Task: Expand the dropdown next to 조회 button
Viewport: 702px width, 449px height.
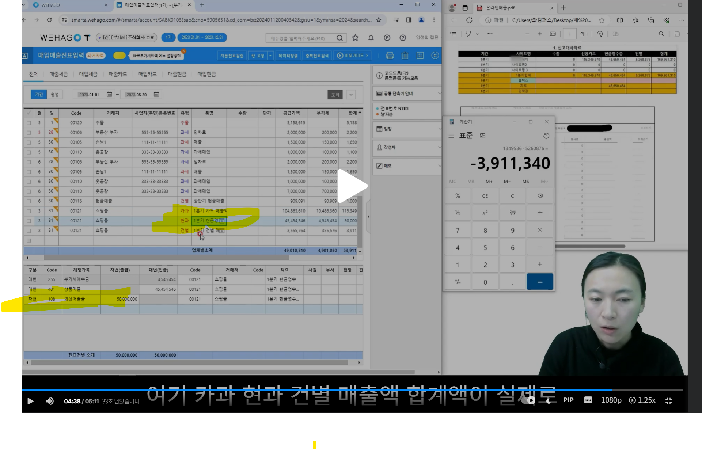Action: 351,95
